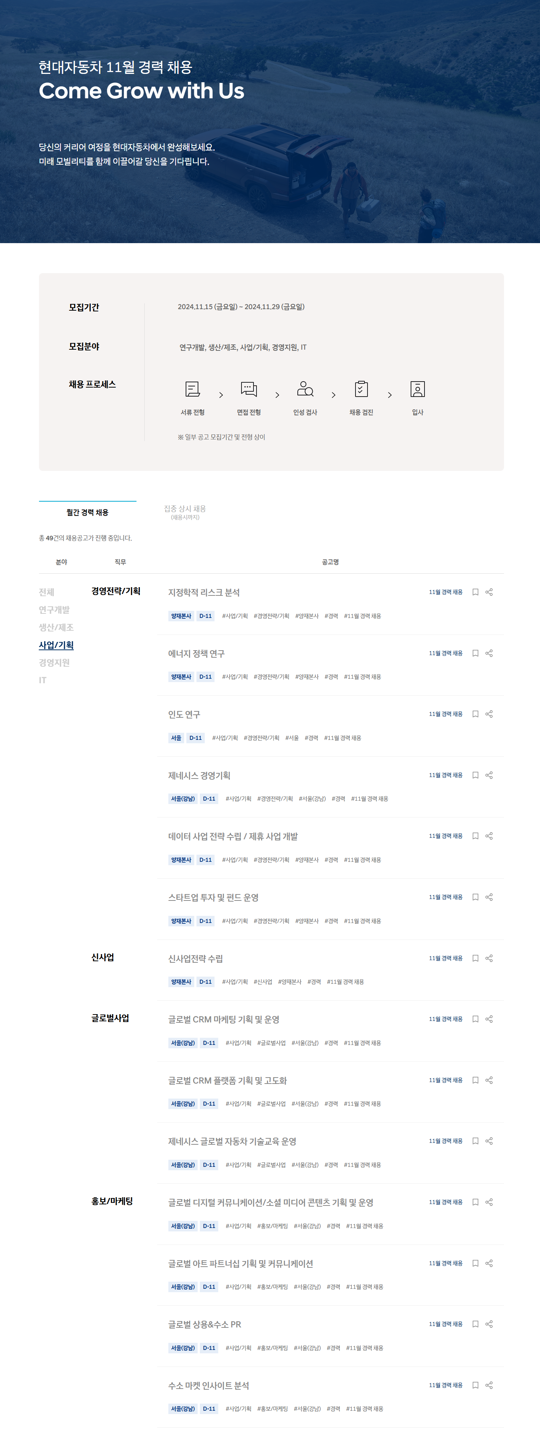Click the 입사 process icon
This screenshot has width=540, height=1449.
coord(417,389)
